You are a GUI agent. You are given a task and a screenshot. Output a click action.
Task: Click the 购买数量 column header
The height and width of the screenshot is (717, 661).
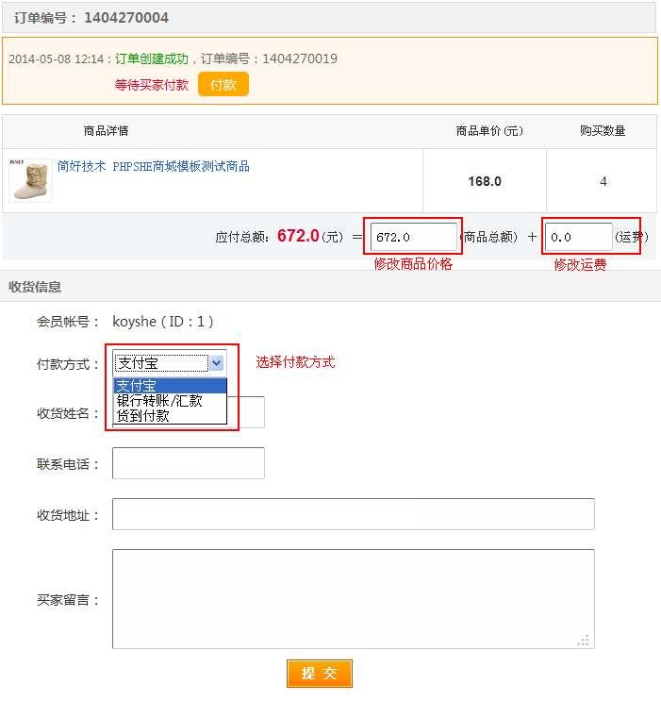point(602,131)
